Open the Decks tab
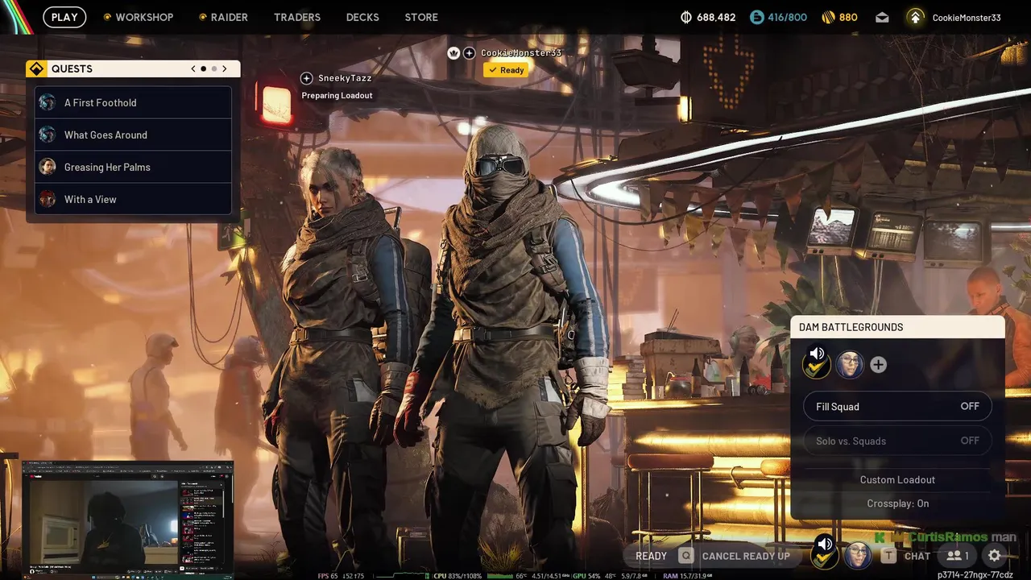This screenshot has width=1031, height=580. pyautogui.click(x=362, y=17)
